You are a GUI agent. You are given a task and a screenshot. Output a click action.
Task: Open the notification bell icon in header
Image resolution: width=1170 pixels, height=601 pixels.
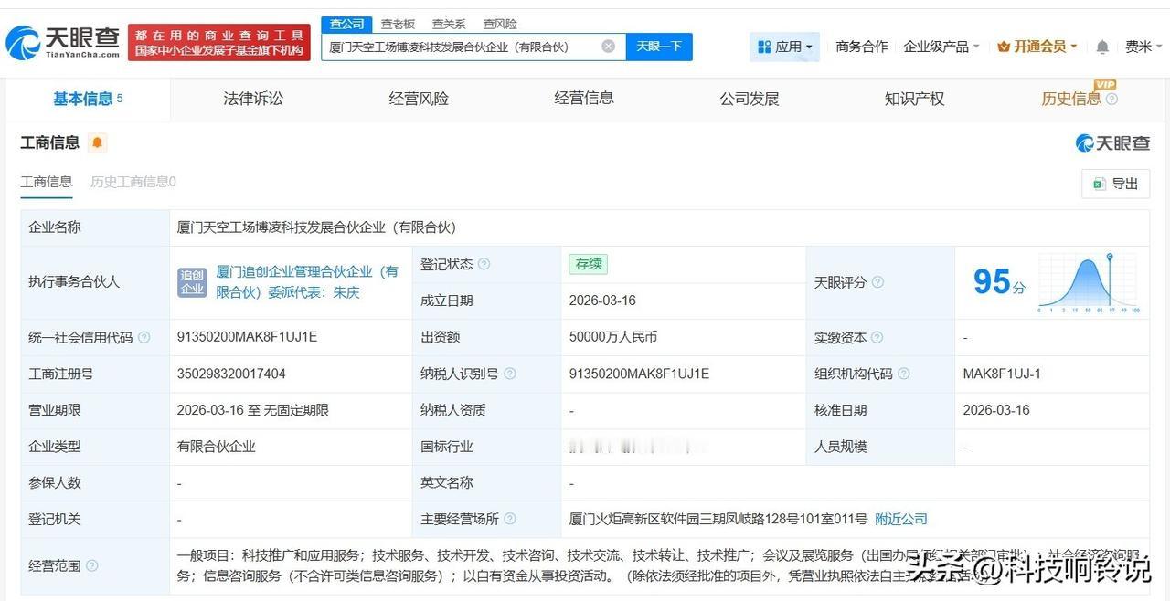1102,47
